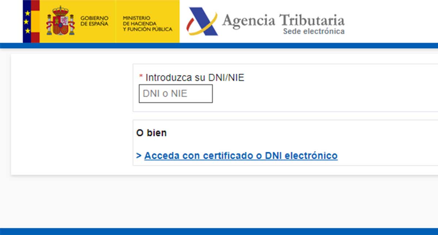Click the 'O bien' heading
The image size is (438, 235).
(151, 133)
